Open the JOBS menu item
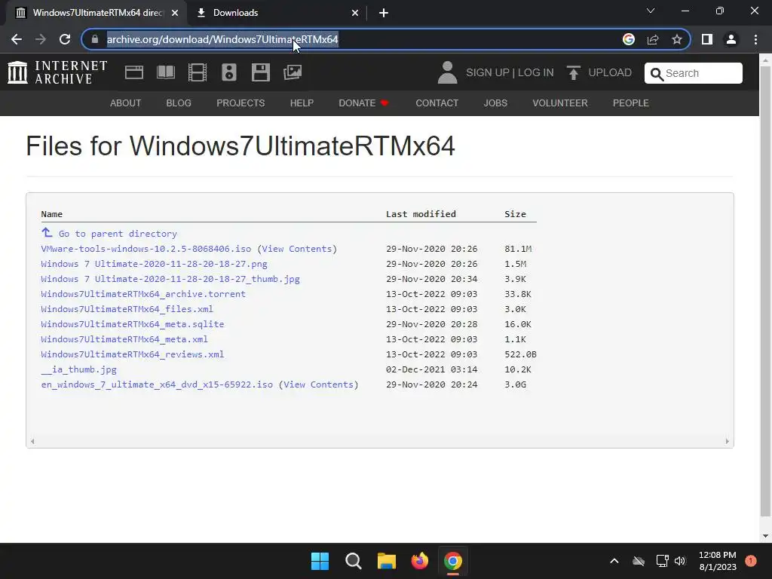This screenshot has height=579, width=772. tap(495, 103)
